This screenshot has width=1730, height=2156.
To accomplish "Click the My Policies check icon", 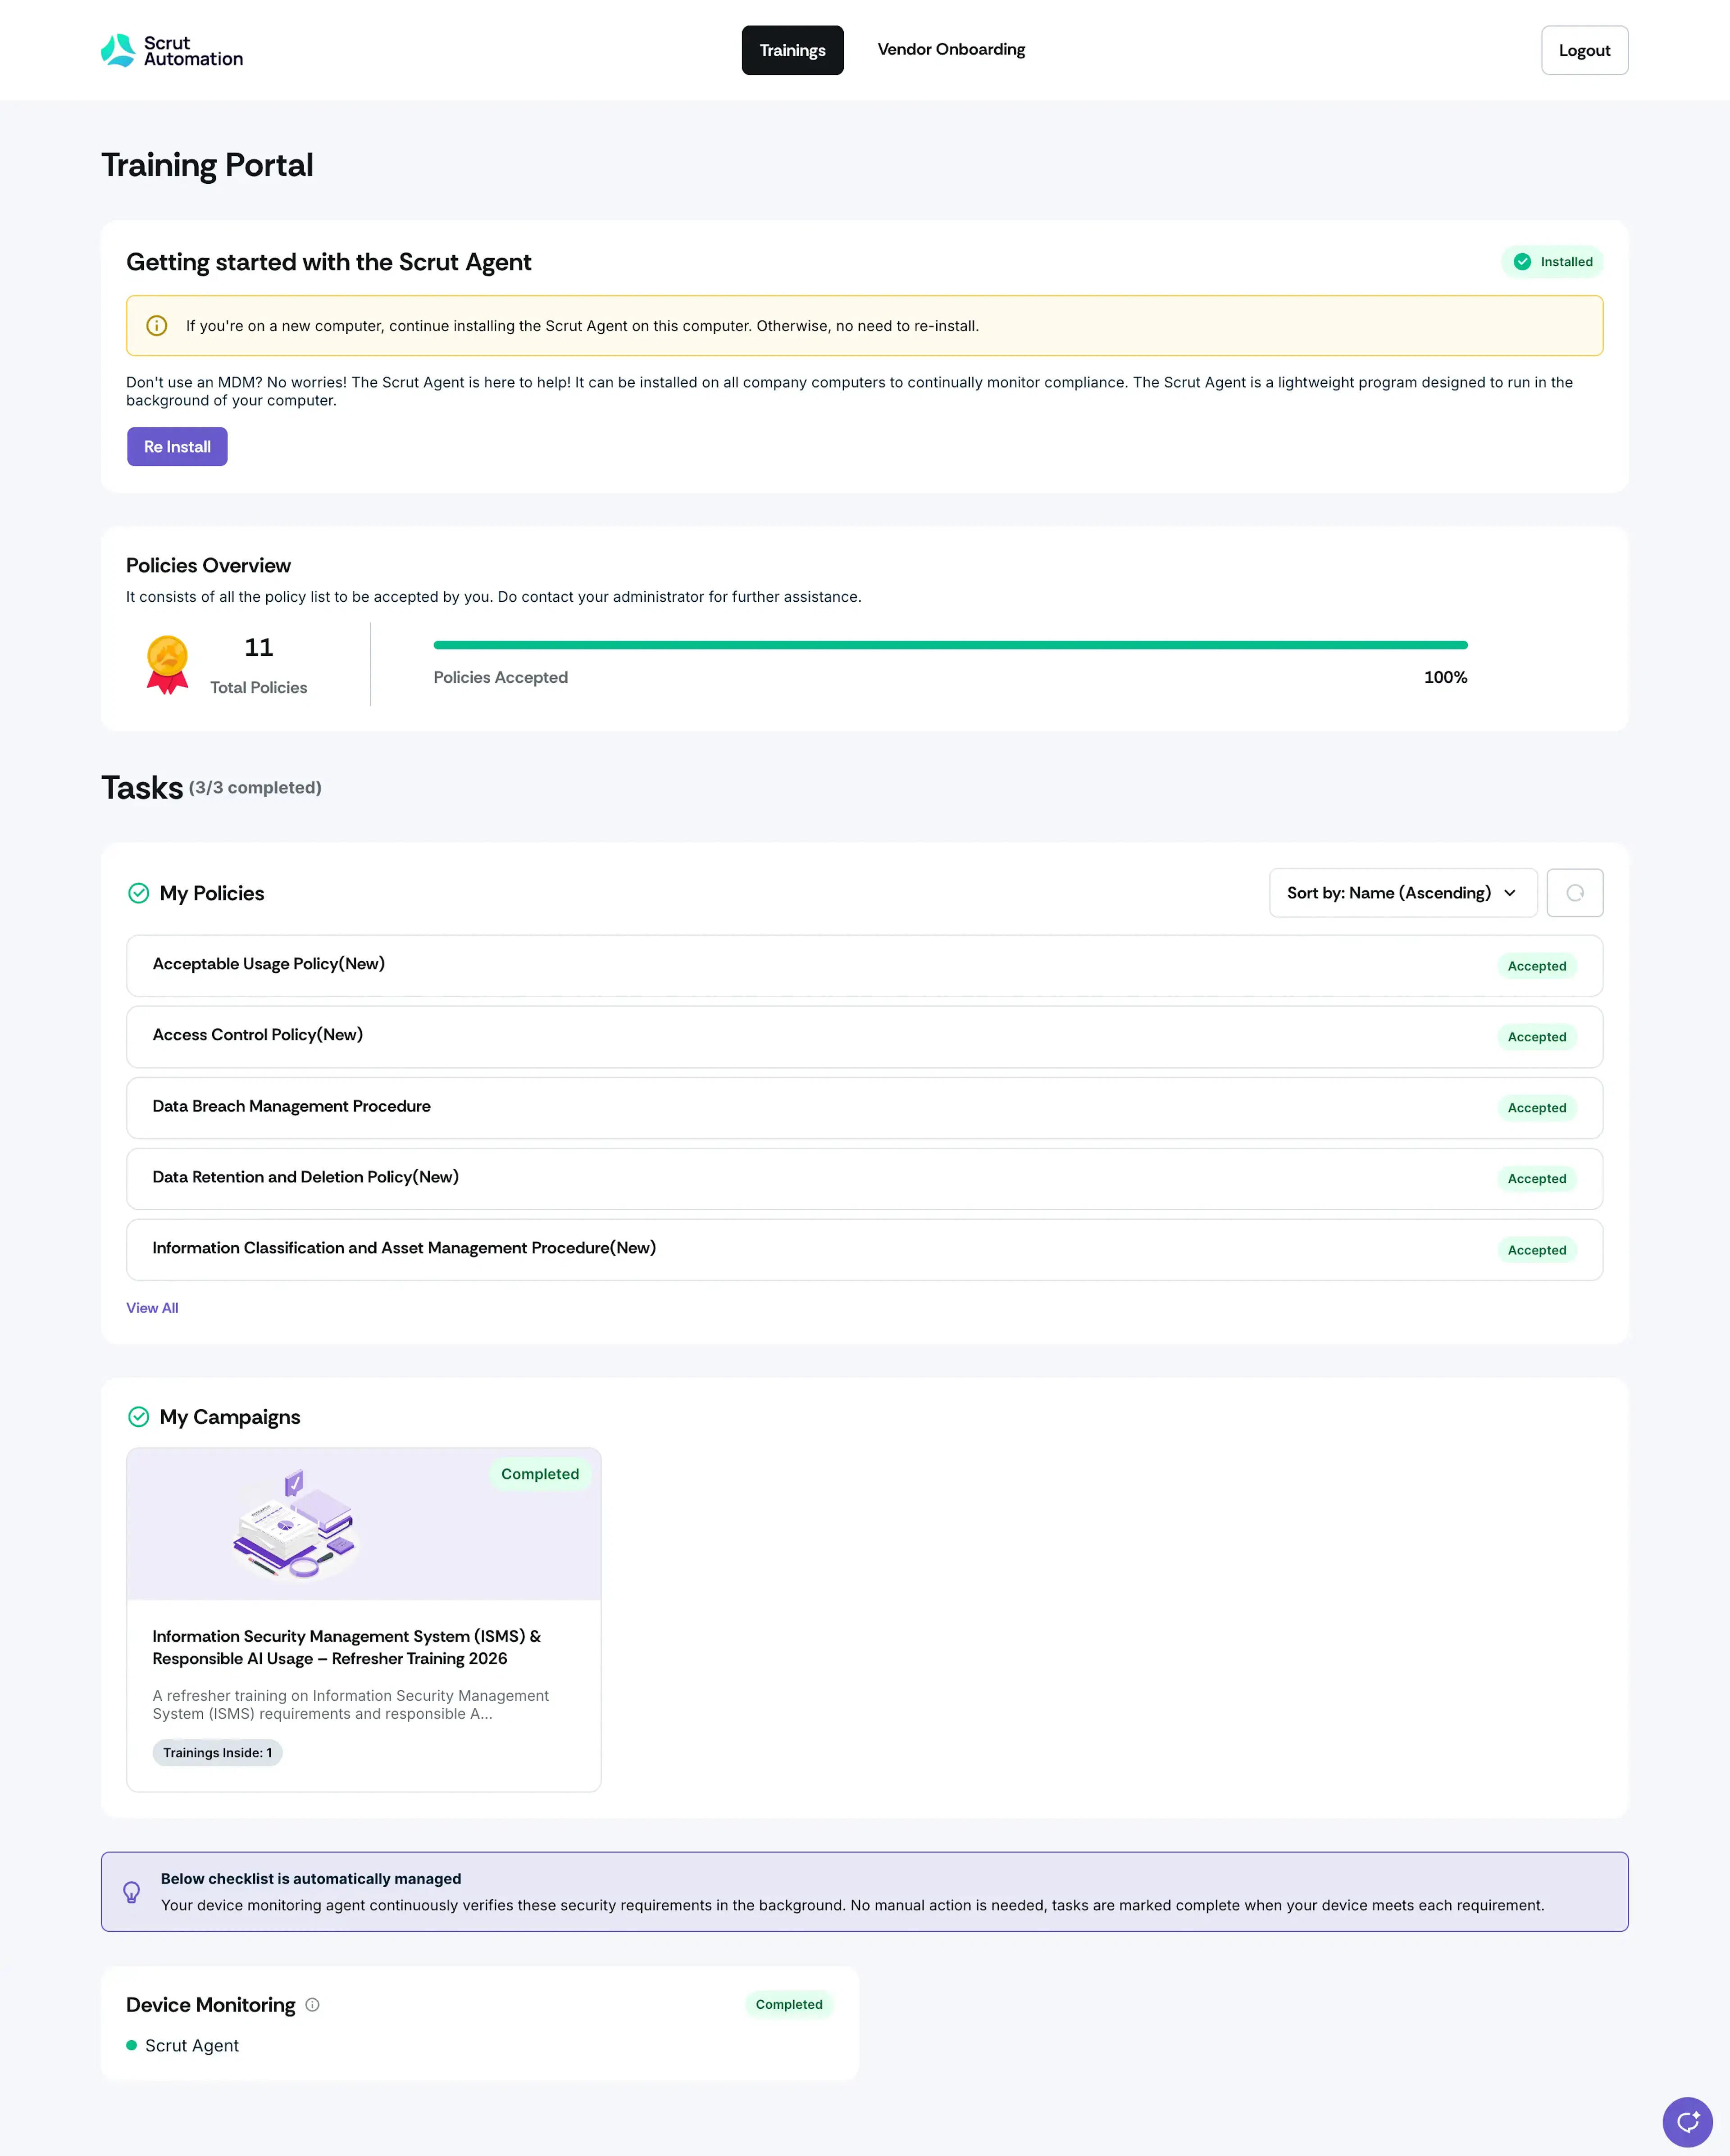I will pos(139,893).
